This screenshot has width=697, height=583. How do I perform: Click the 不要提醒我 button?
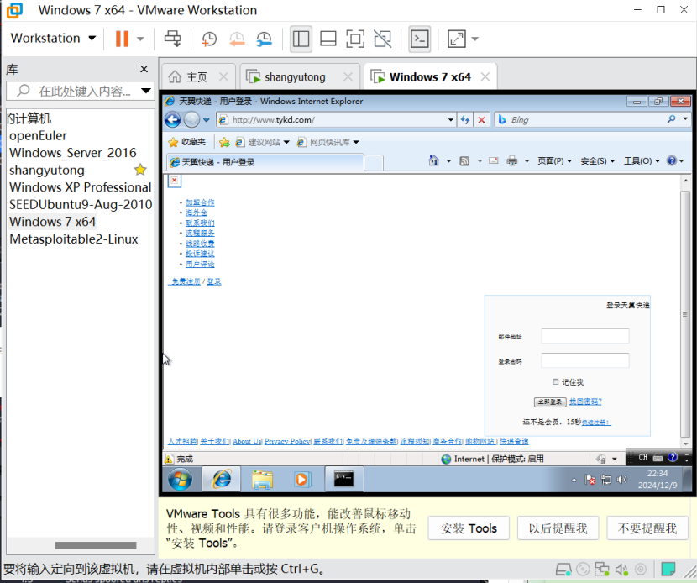click(647, 528)
